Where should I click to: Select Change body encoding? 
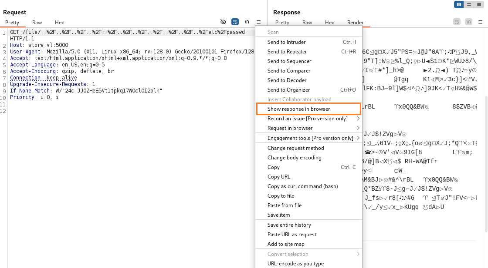[x=308, y=158]
